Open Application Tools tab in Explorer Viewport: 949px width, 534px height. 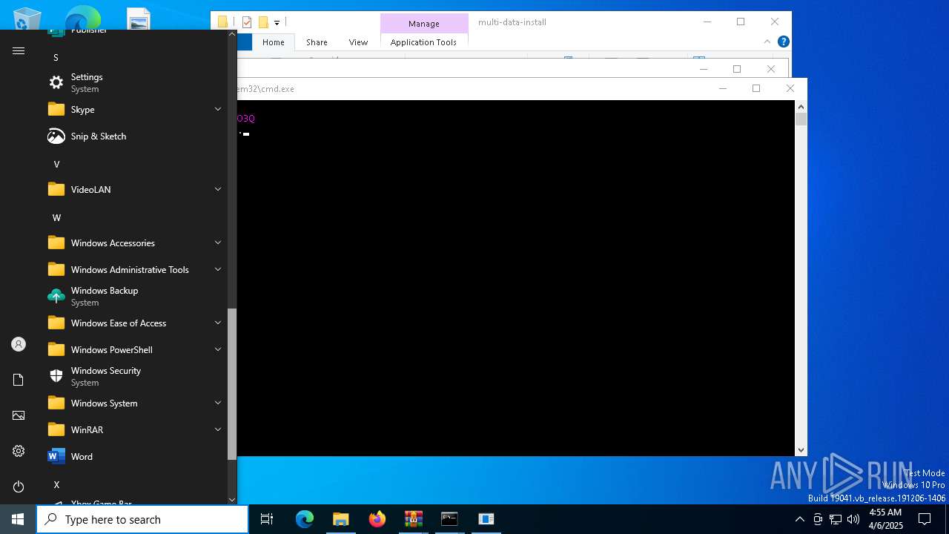click(x=423, y=42)
